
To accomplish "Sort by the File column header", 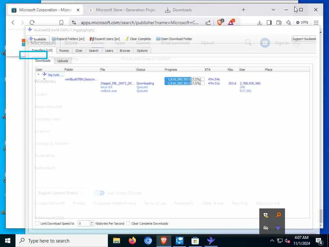I will (x=118, y=69).
